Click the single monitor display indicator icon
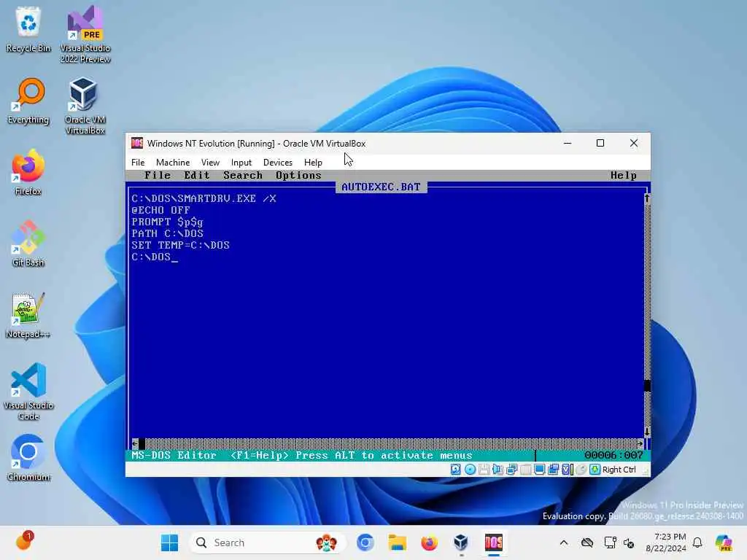The image size is (747, 560). [539, 470]
